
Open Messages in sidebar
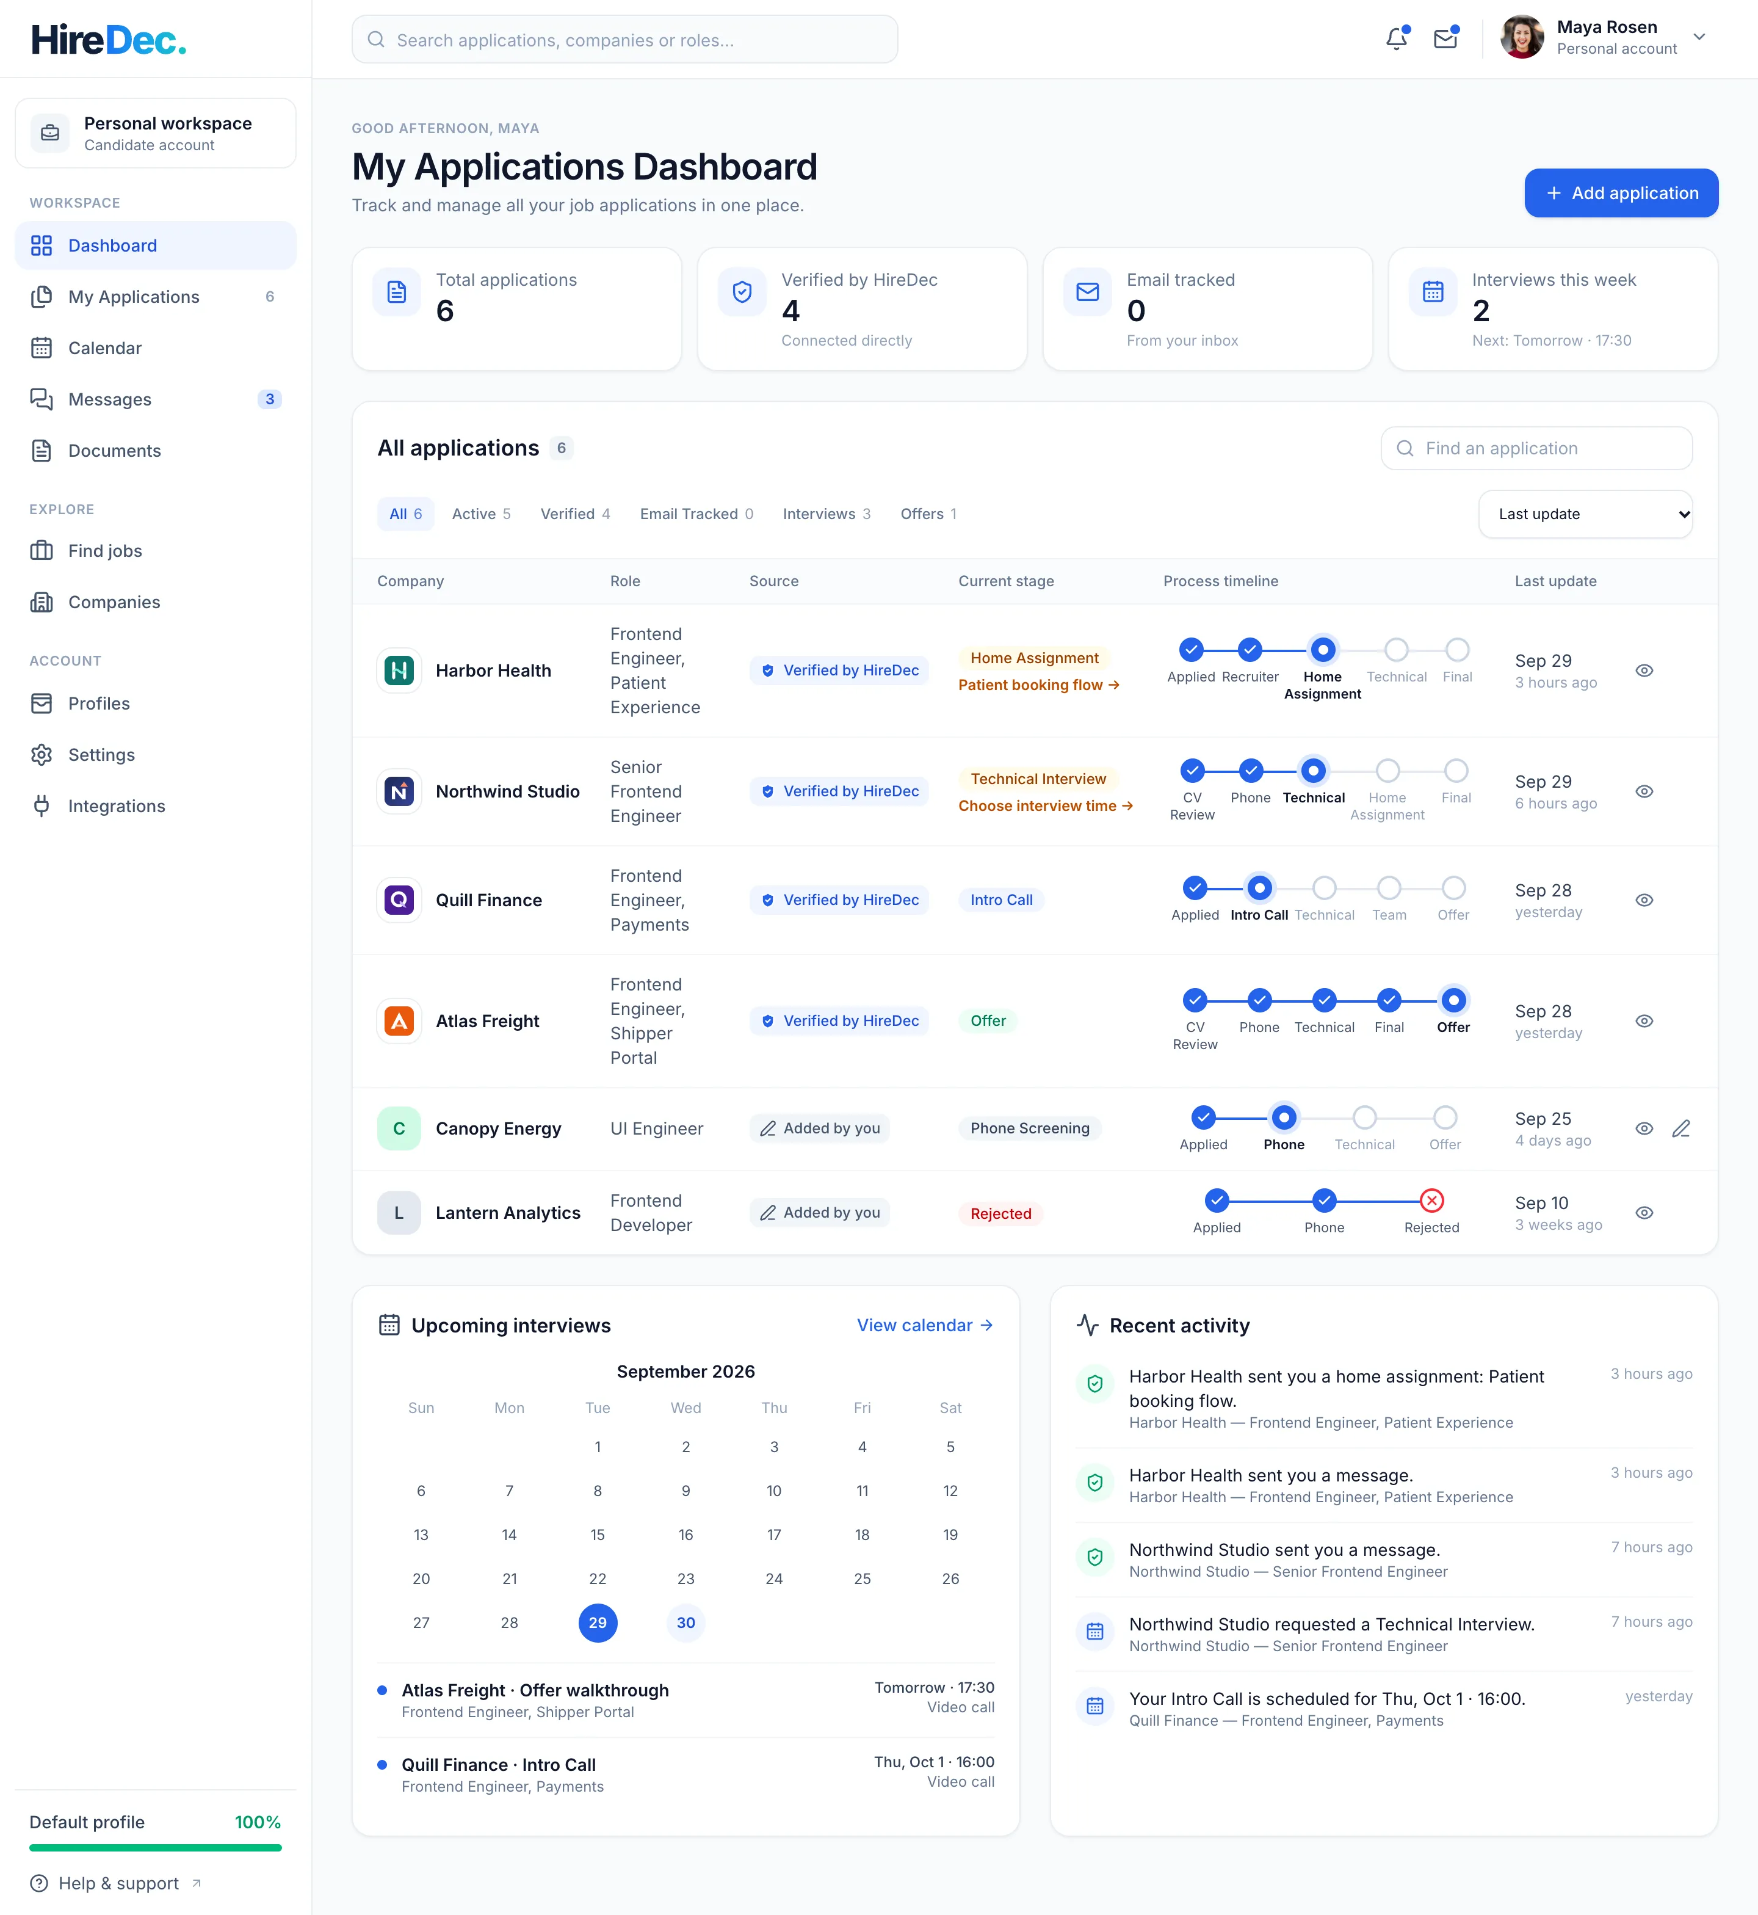(156, 400)
